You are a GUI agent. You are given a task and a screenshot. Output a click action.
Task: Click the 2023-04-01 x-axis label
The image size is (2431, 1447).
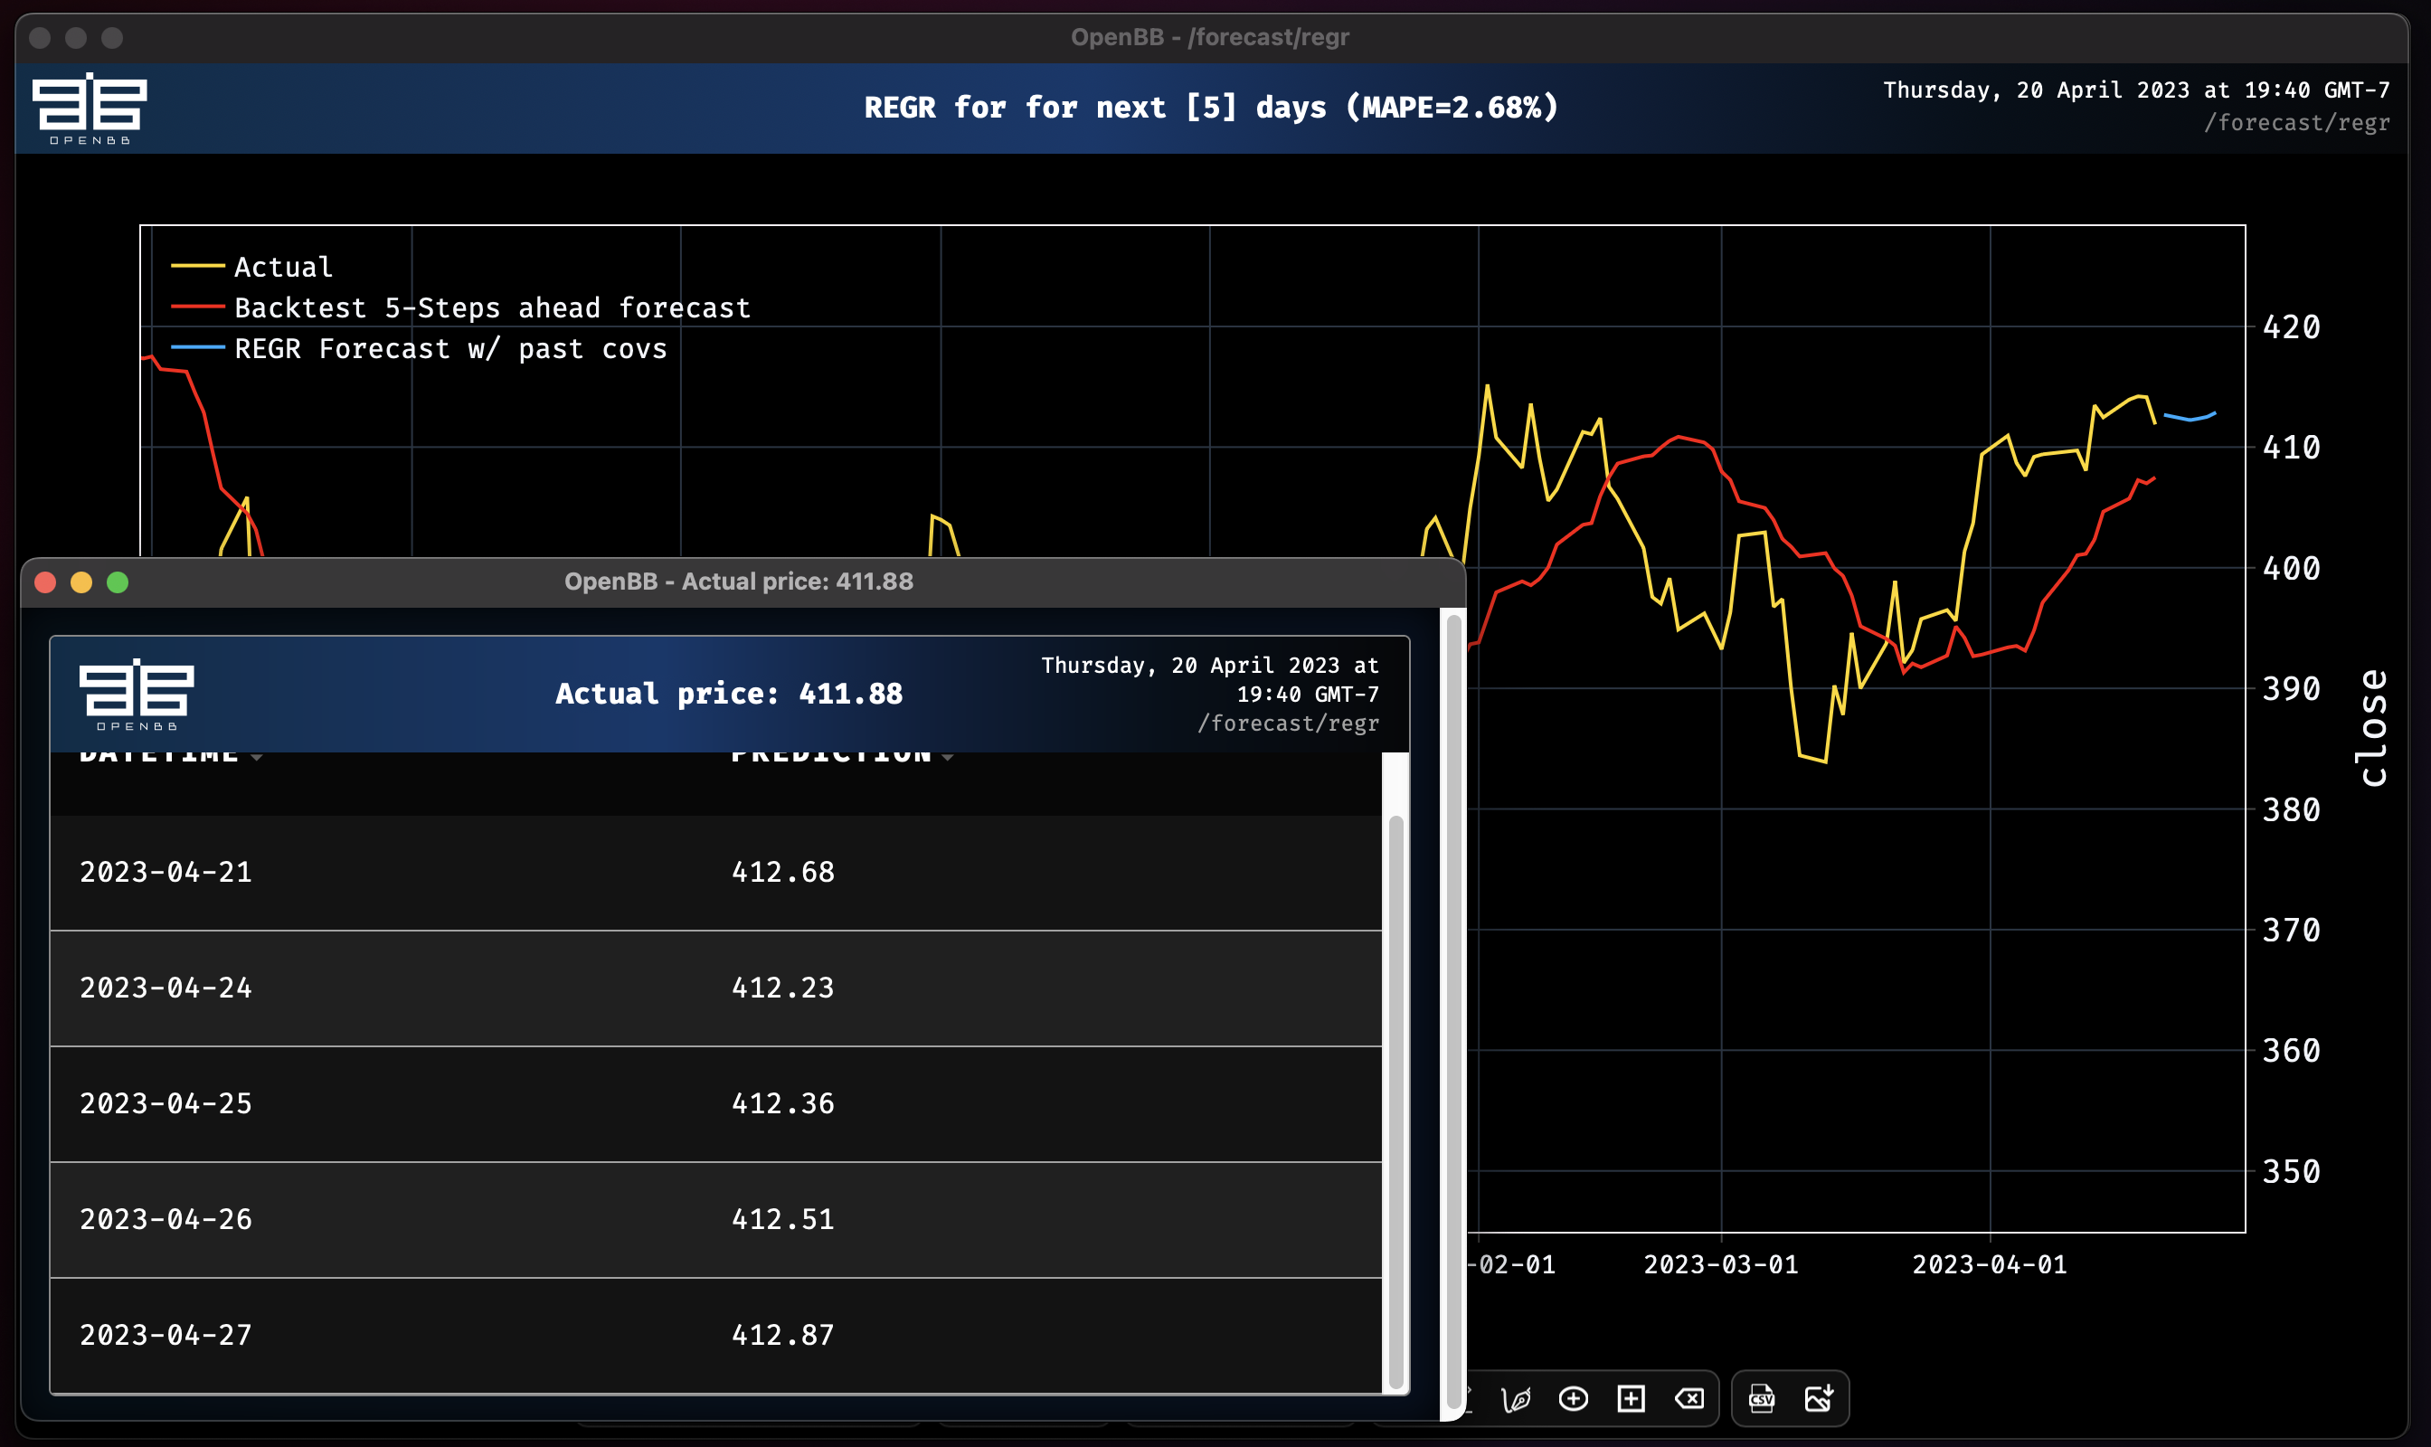click(x=1990, y=1264)
